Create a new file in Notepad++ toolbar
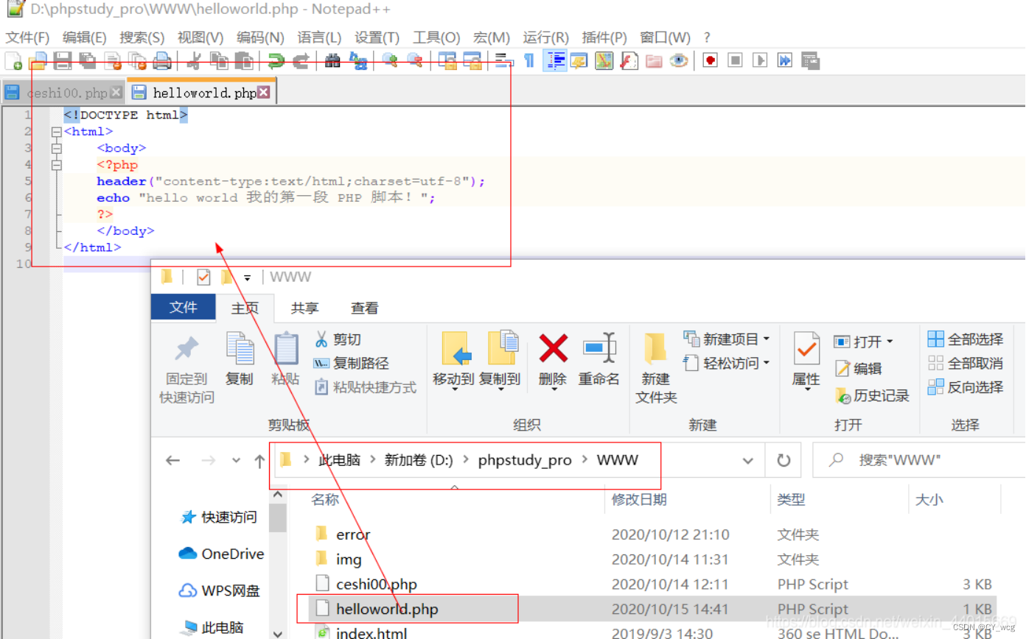1026x639 pixels. coord(13,61)
